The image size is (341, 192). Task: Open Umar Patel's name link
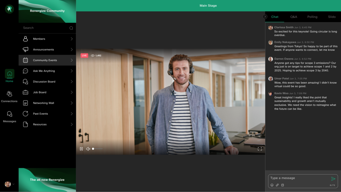pos(281,79)
